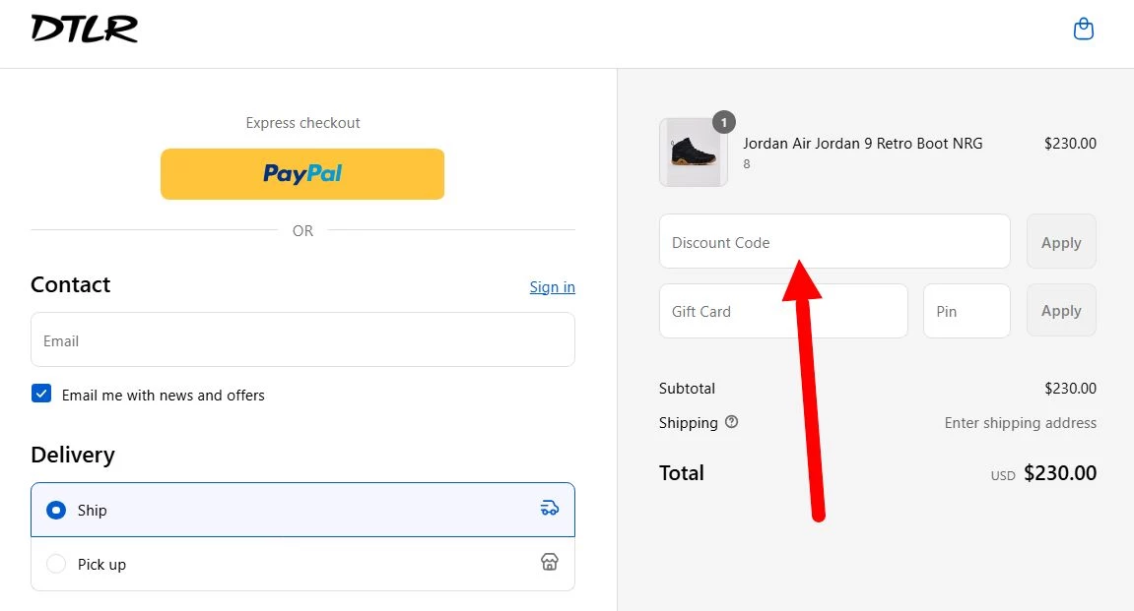
Task: Choose the Pick up radio option
Action: point(57,564)
